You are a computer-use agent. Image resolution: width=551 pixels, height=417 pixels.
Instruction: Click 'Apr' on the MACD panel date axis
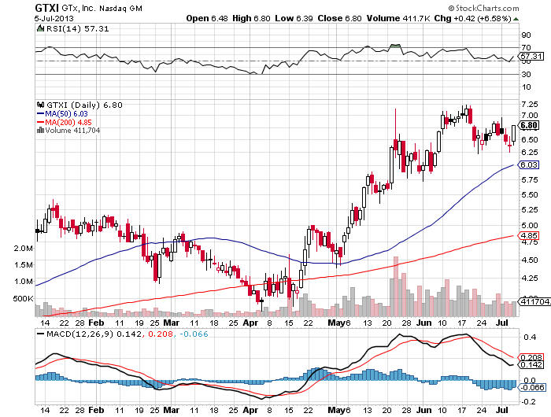click(251, 410)
